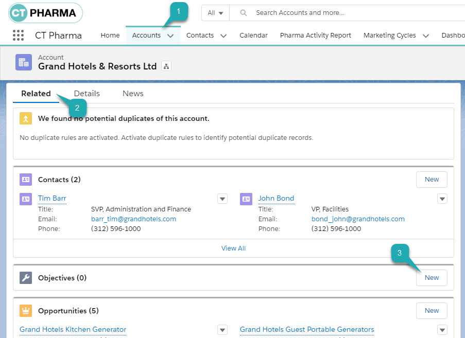465x338 pixels.
Task: Click the CT Pharma logo
Action: pos(45,13)
